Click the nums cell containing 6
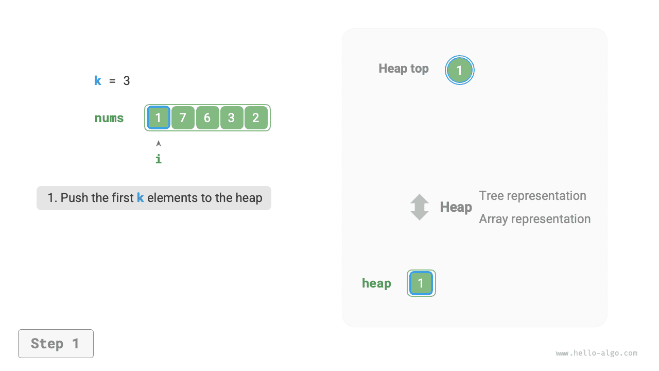 (207, 118)
